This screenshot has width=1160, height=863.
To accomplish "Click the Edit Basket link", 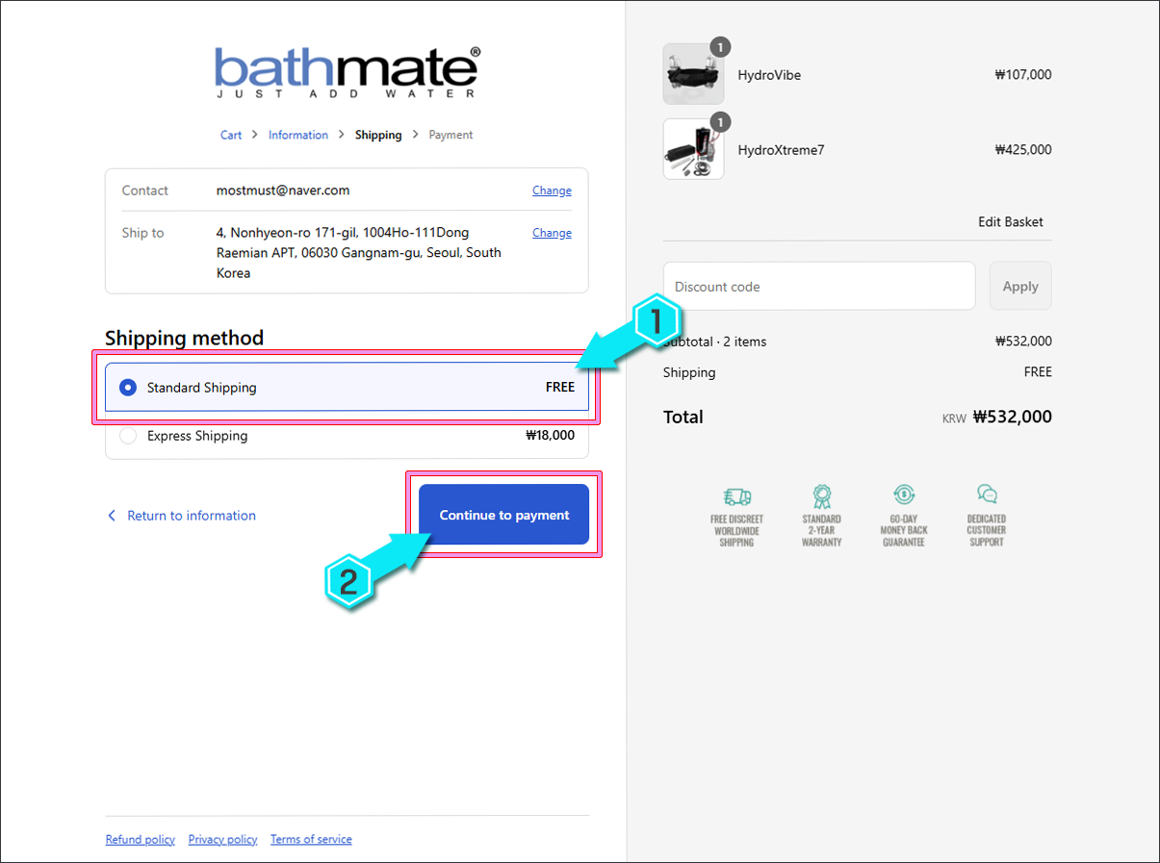I will click(1011, 221).
